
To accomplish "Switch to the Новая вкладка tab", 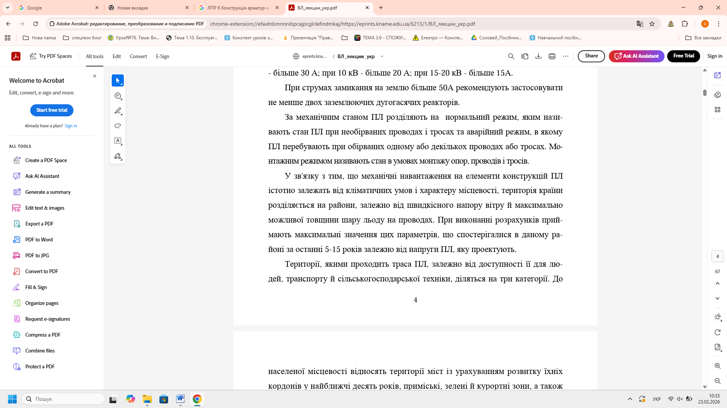I will (149, 8).
